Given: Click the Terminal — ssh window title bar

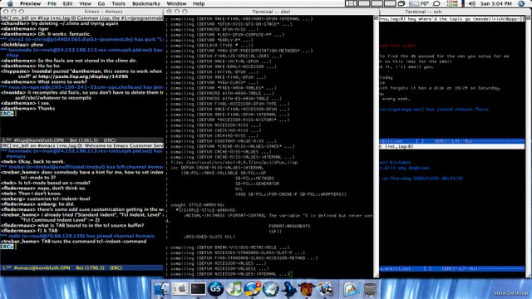Looking at the screenshot, I should tap(456, 11).
